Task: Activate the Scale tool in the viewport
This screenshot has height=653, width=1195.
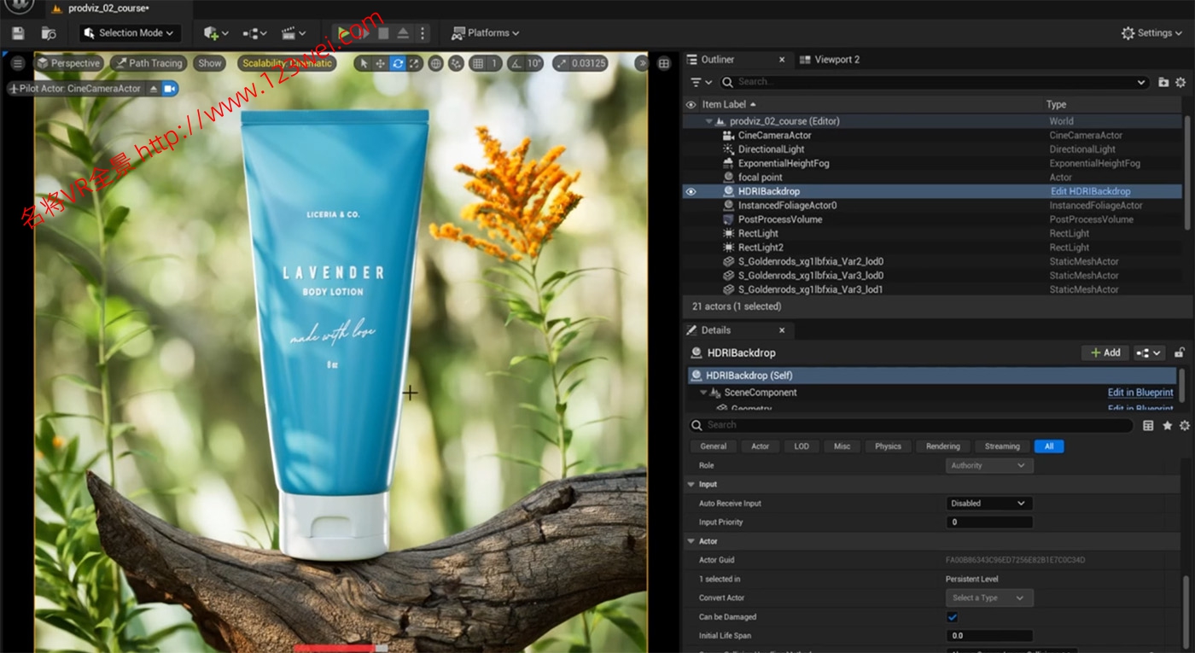Action: [414, 63]
